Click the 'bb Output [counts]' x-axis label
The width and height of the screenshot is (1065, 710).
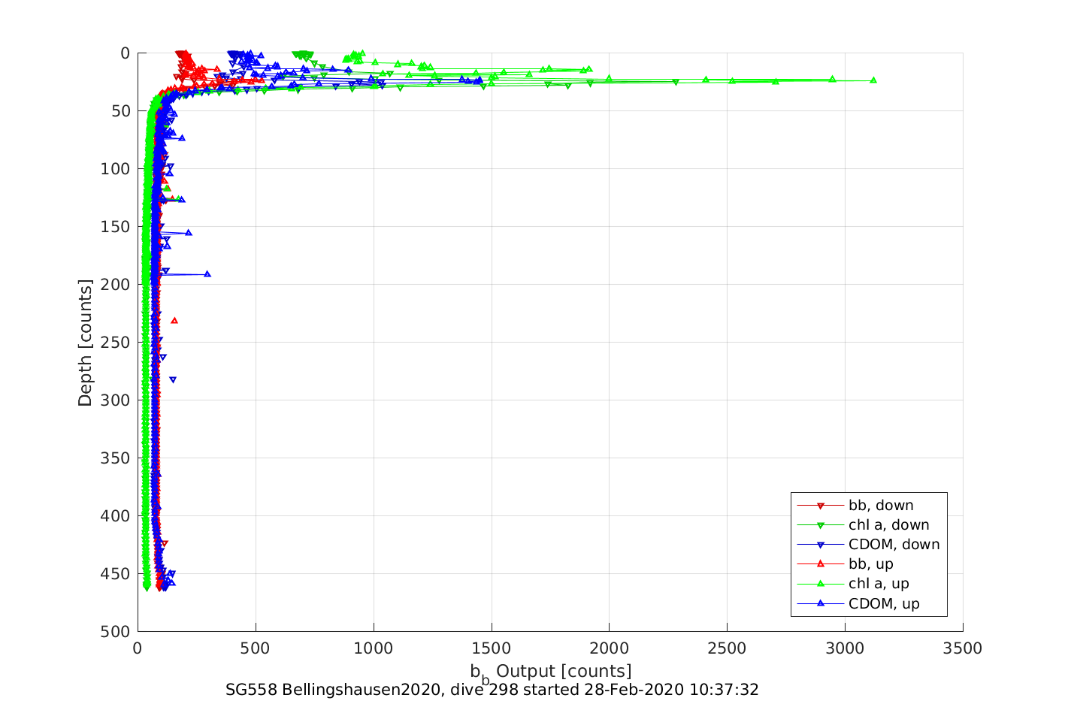point(551,672)
